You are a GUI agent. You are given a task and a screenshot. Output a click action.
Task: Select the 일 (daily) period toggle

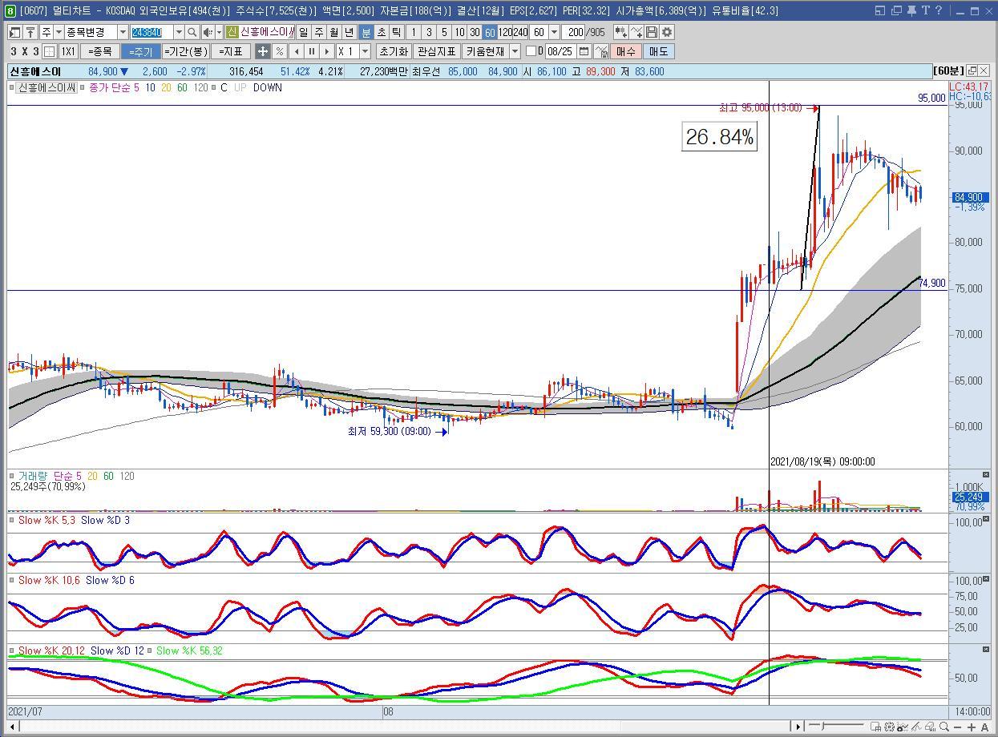304,32
